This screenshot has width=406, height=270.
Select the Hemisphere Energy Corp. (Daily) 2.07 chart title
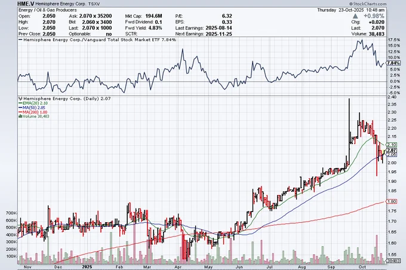67,99
